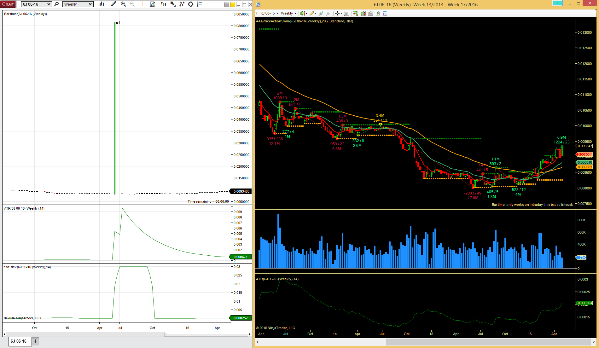Open the dollar-sign strategies icon on right chart
The width and height of the screenshot is (599, 348).
coord(378,13)
